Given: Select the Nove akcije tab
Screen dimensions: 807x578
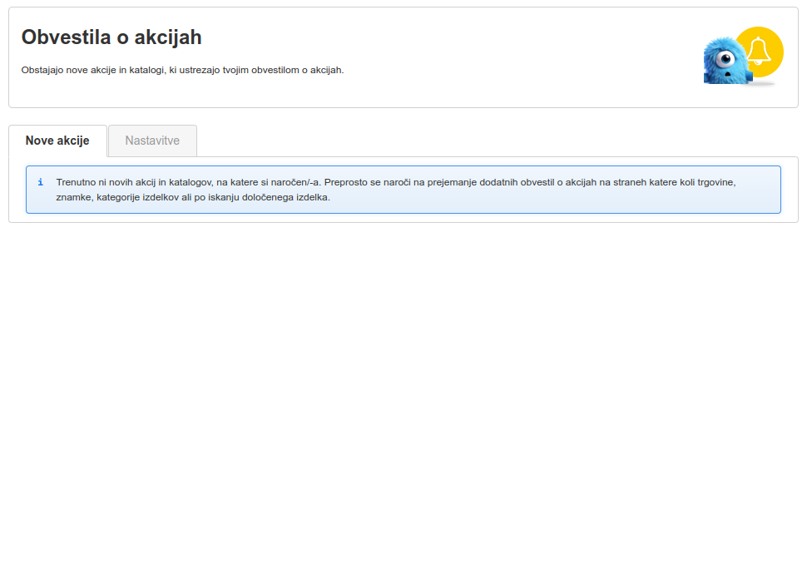Looking at the screenshot, I should (57, 141).
